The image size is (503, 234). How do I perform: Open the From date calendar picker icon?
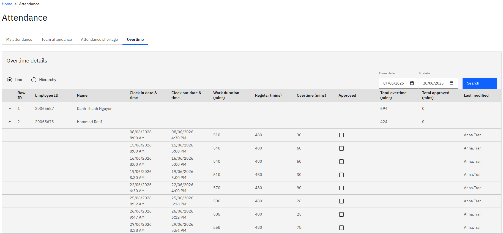(x=412, y=83)
